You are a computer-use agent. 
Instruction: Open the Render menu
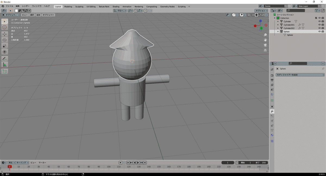click(x=26, y=6)
